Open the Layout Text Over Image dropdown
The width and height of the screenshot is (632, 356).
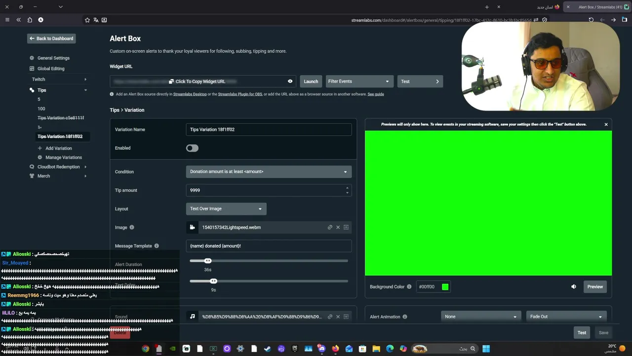pyautogui.click(x=226, y=209)
